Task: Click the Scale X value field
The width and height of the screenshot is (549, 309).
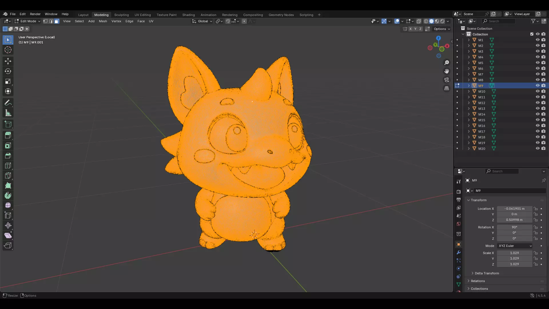Action: pyautogui.click(x=514, y=253)
